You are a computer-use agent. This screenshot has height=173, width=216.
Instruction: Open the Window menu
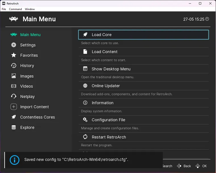click(30, 9)
